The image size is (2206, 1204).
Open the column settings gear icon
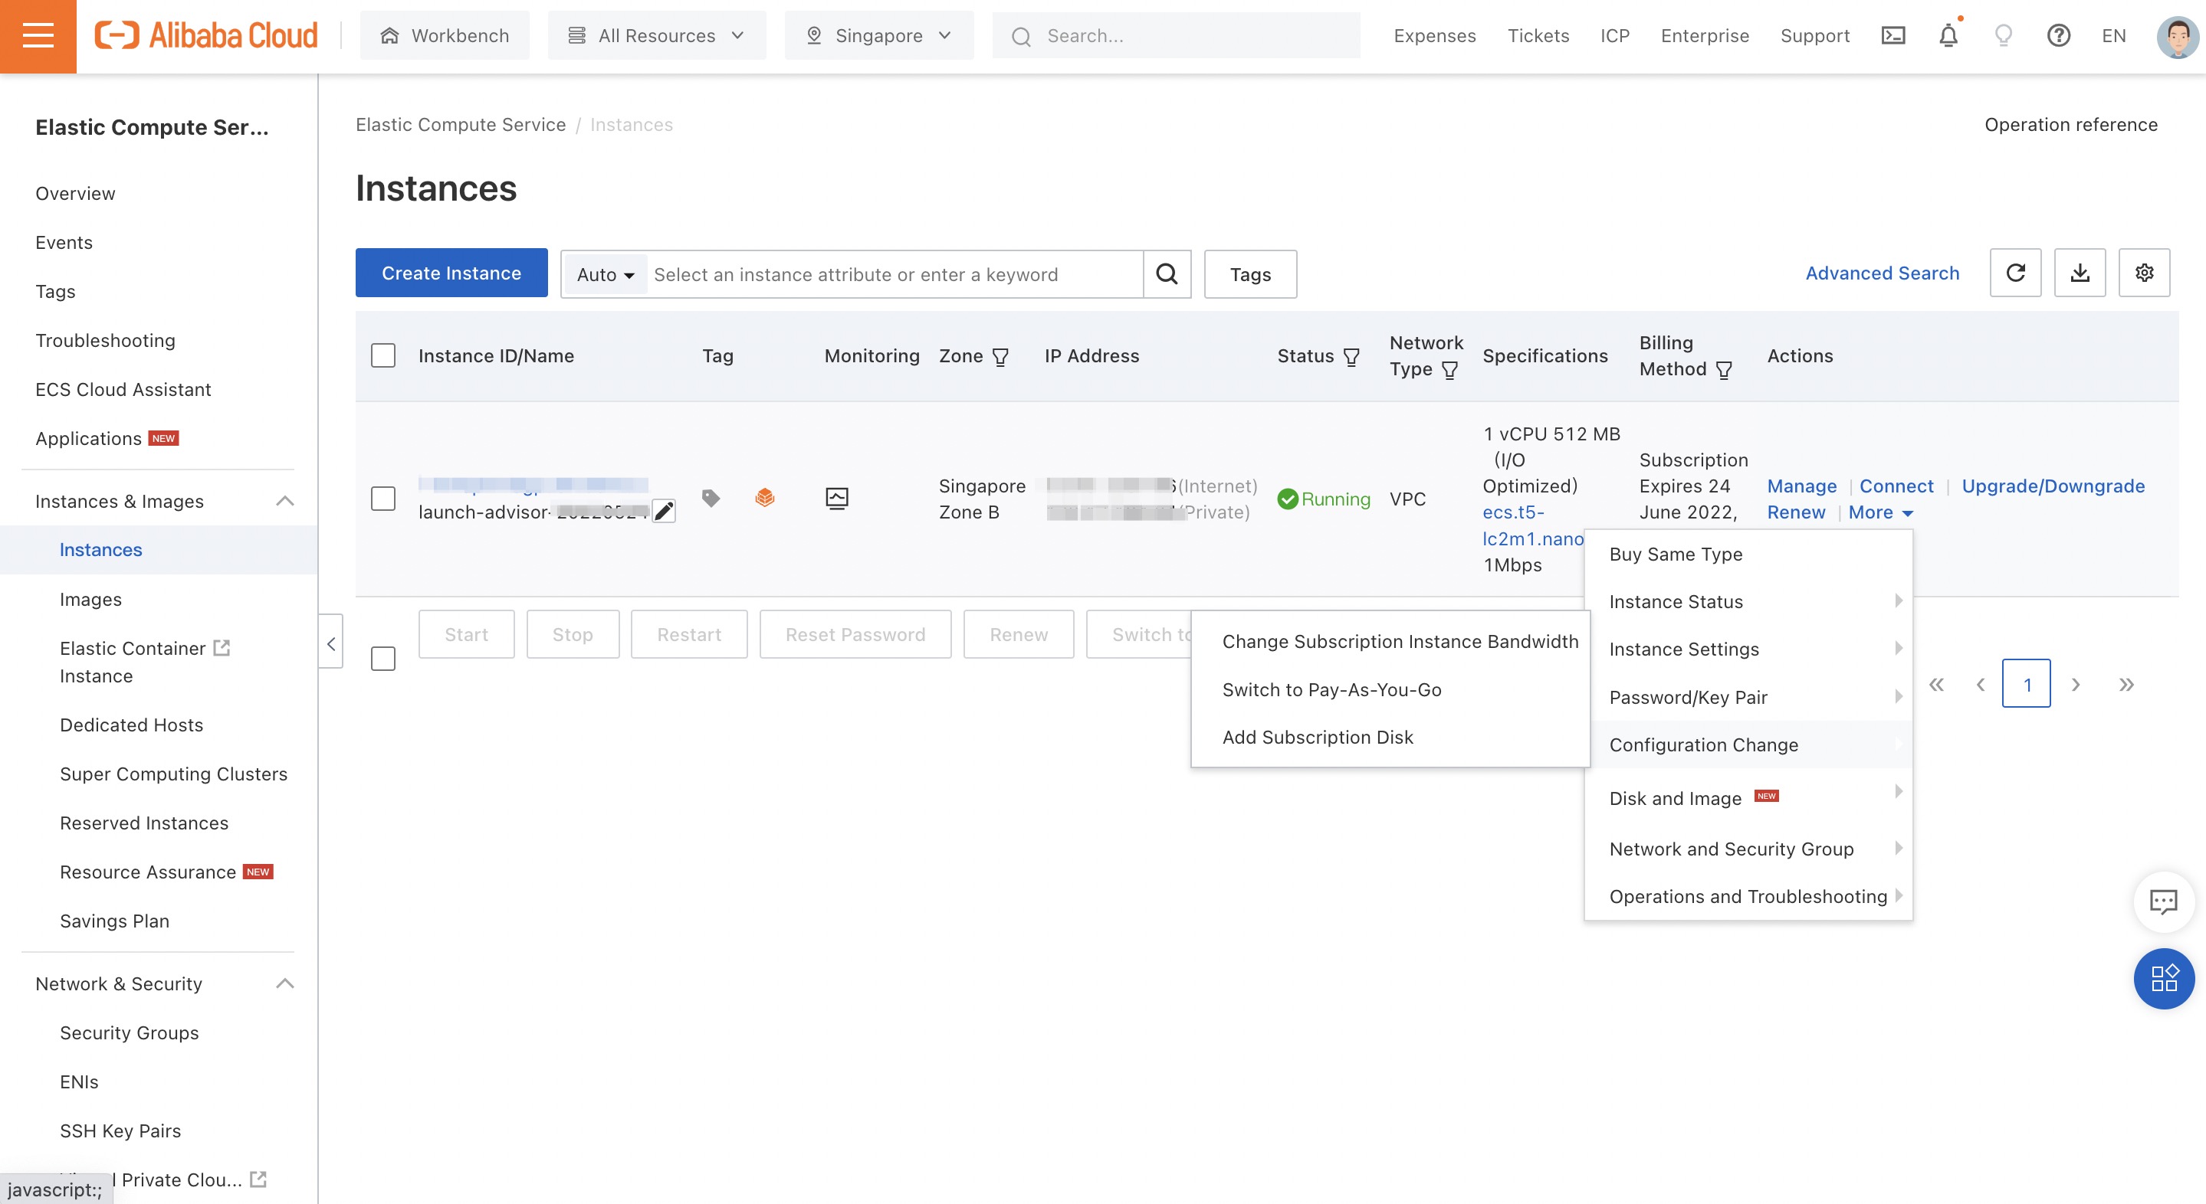[2143, 273]
